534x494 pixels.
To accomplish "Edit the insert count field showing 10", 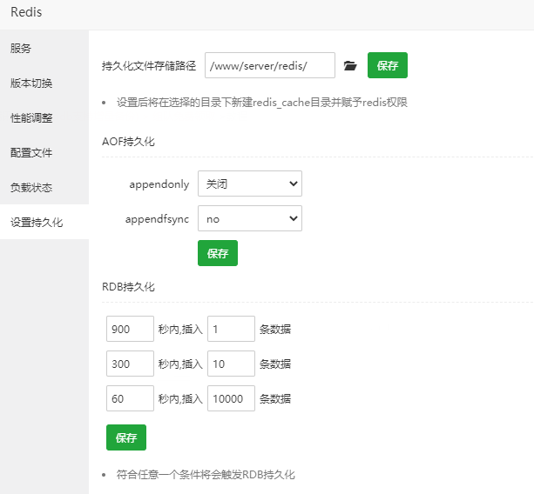I will [231, 364].
